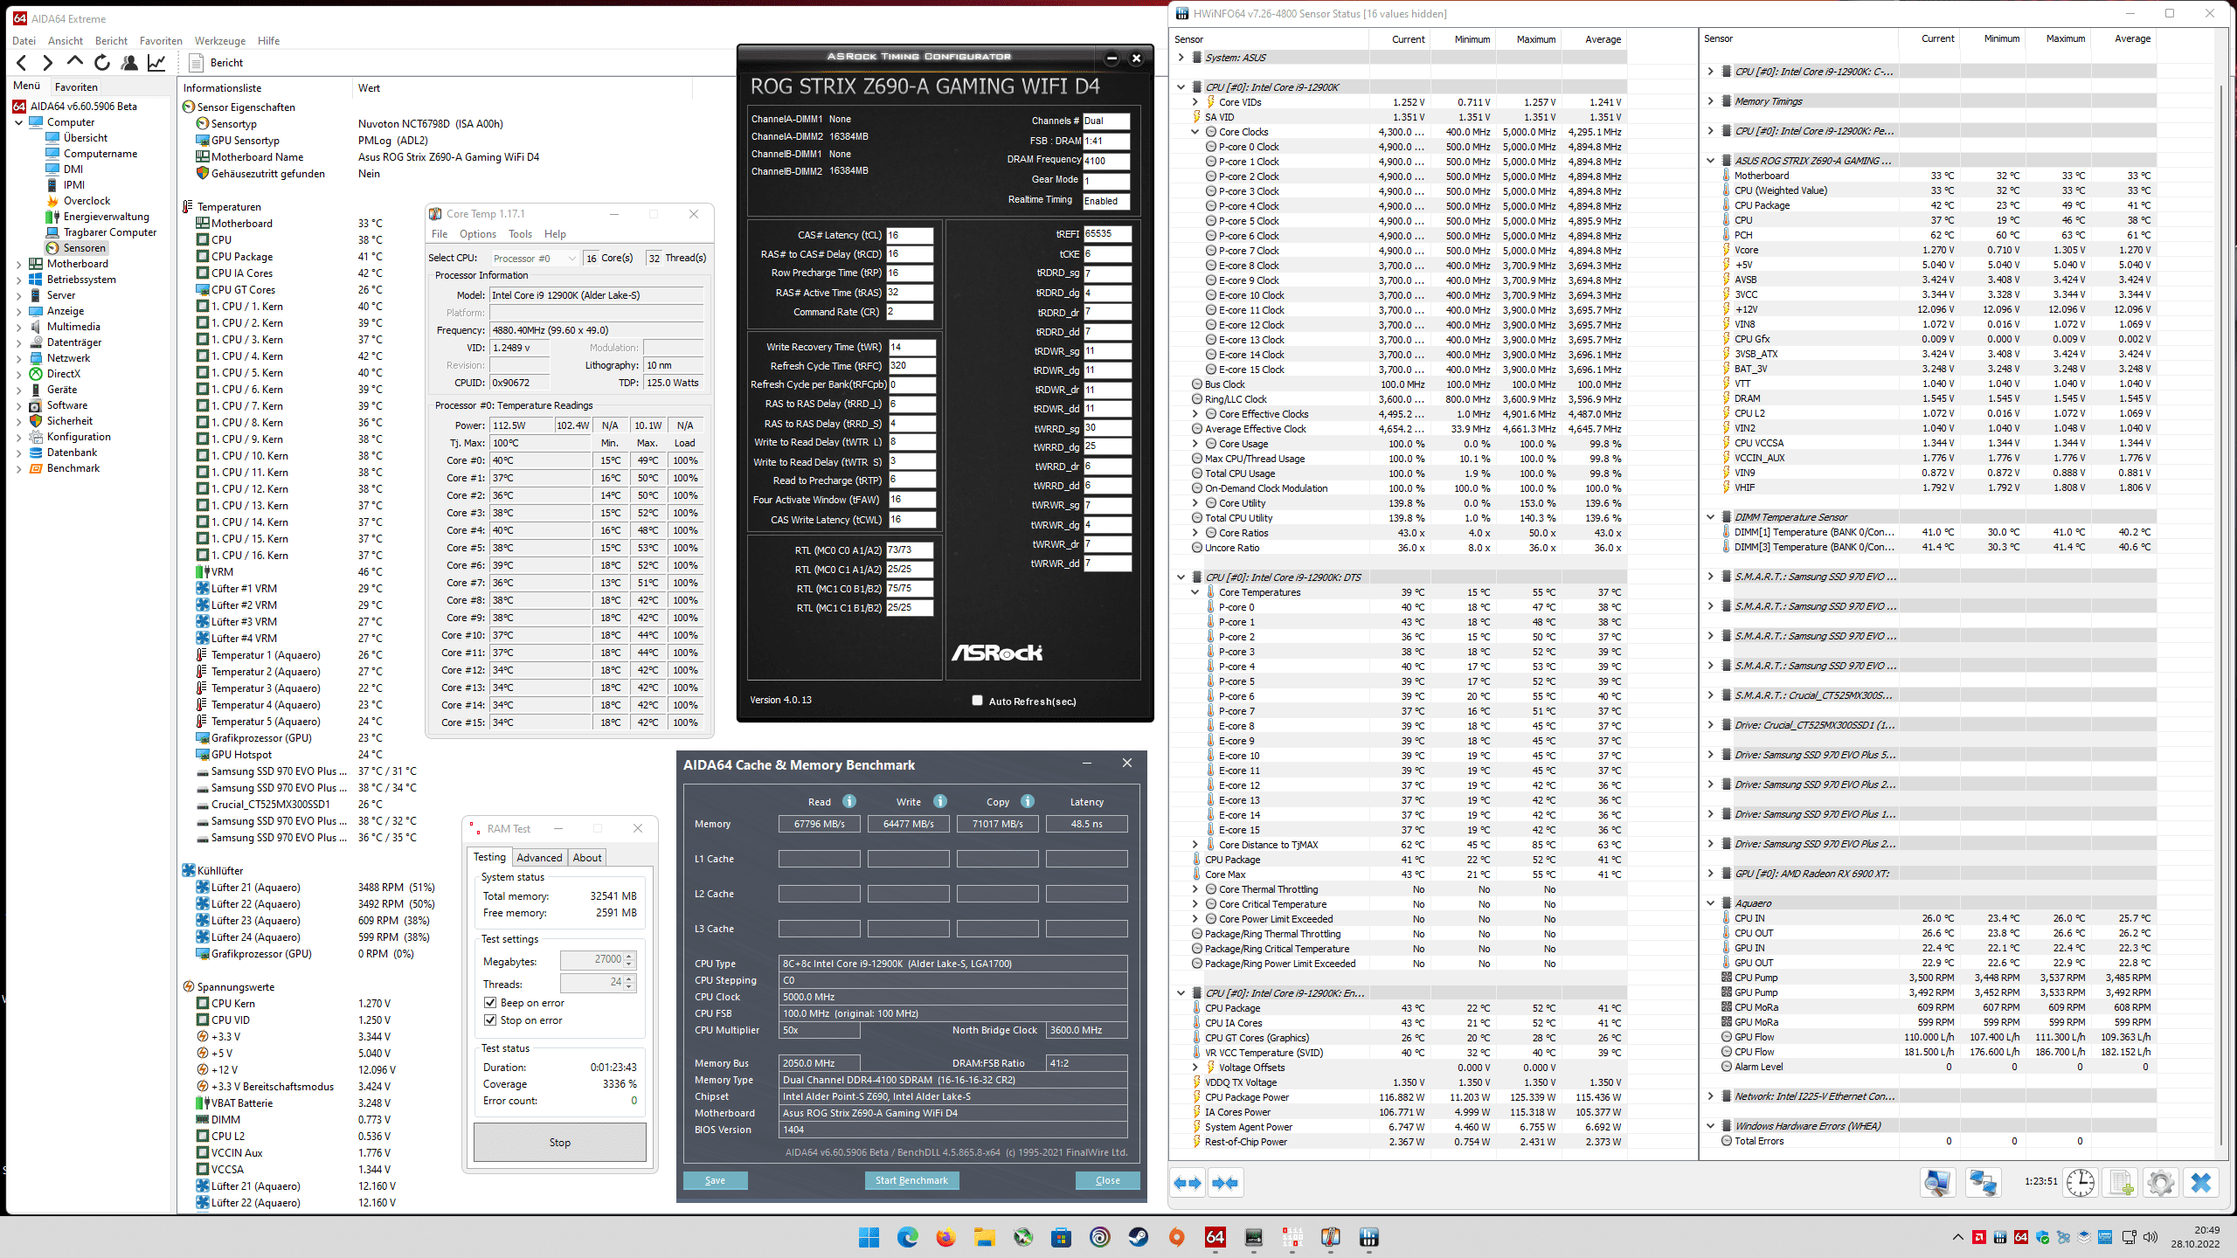Open the Options menu in Core Temp
Image resolution: width=2237 pixels, height=1258 pixels.
click(x=478, y=234)
